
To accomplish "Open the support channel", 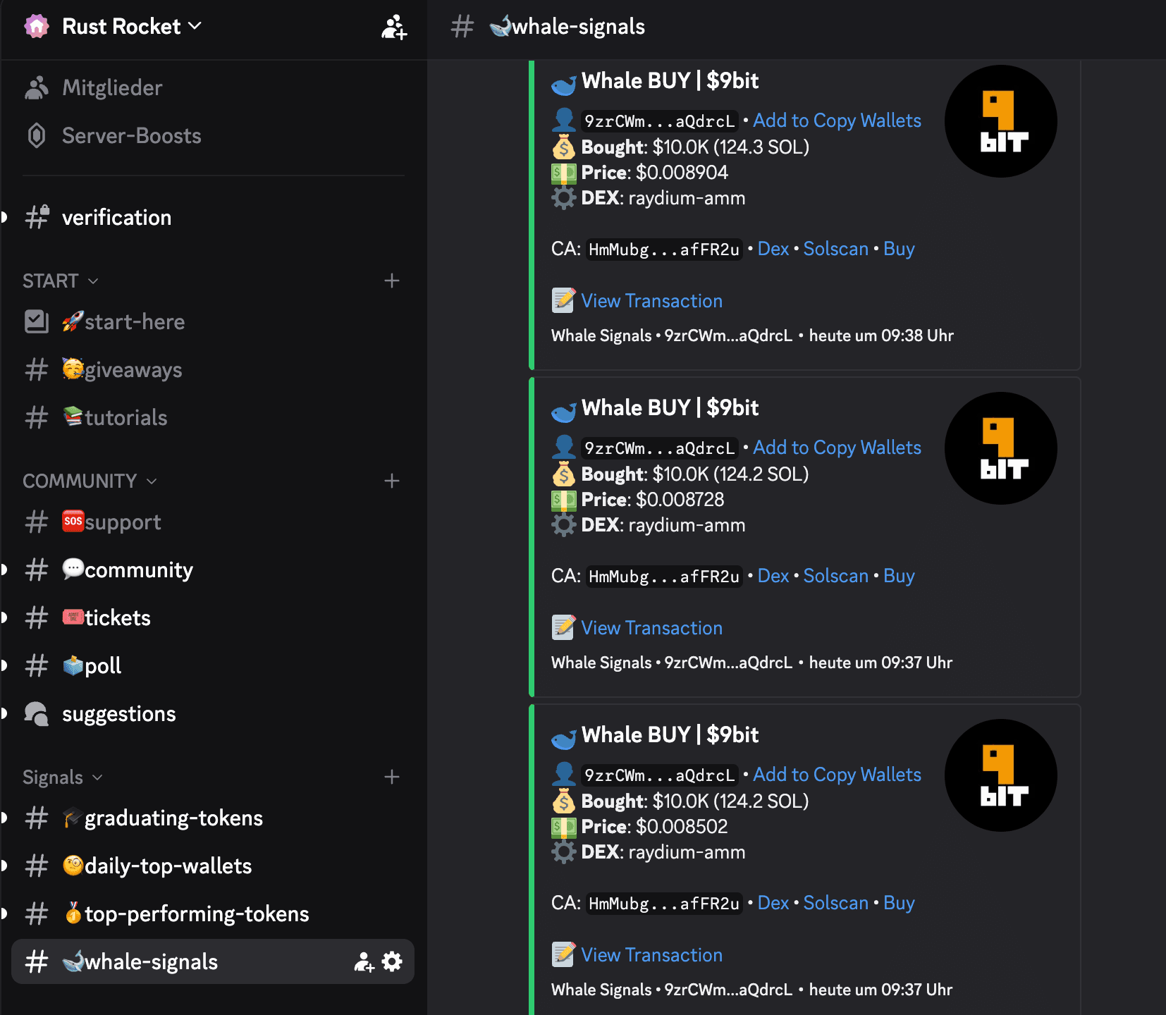I will point(123,522).
